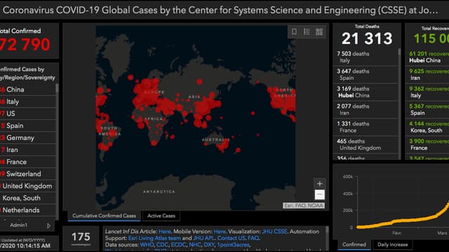Select Iran in confirmed cases list
Viewport: 449px width, 252px height.
pyautogui.click(x=28, y=150)
